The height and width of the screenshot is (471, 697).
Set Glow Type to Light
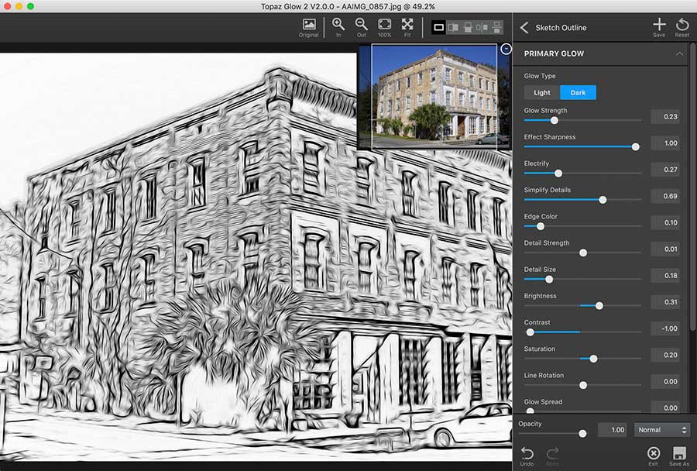pos(542,92)
